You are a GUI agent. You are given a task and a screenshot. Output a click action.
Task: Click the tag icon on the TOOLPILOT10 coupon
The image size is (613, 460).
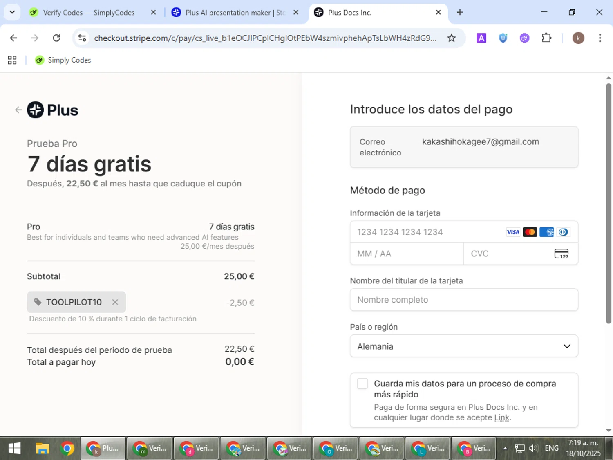coord(38,302)
